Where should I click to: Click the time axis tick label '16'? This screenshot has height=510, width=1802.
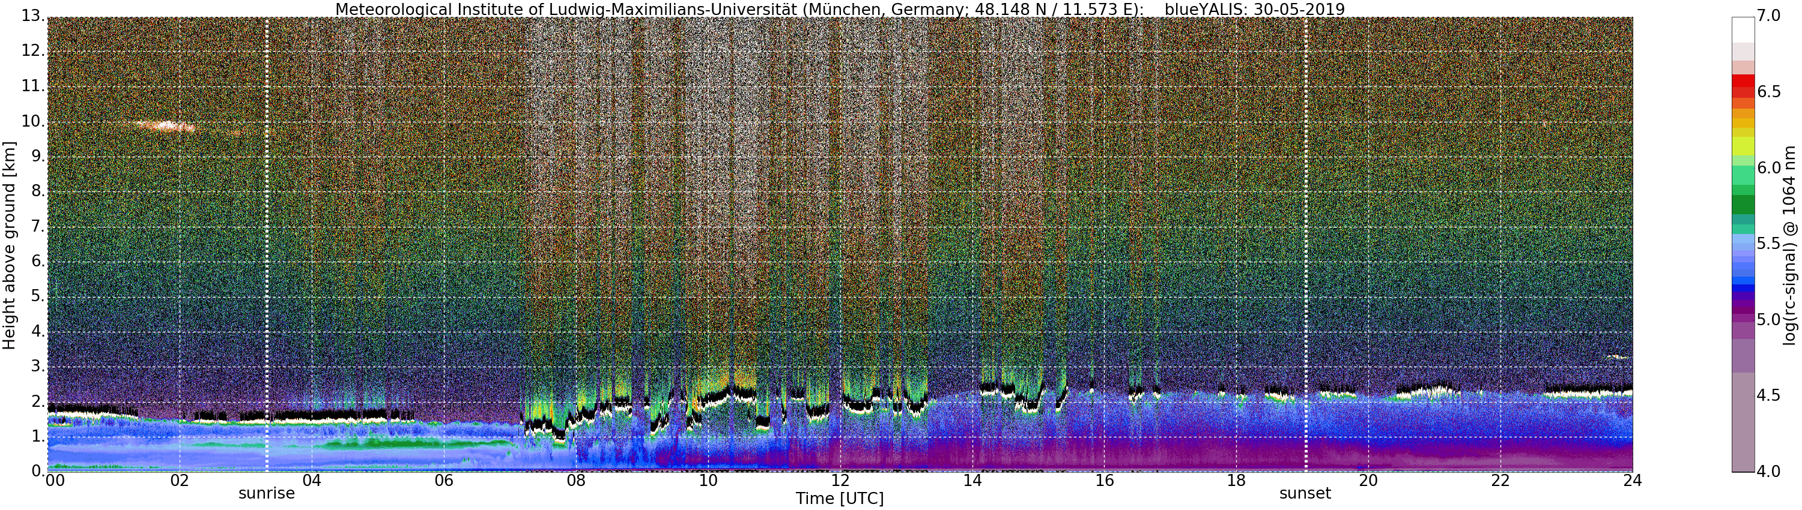pyautogui.click(x=1105, y=481)
